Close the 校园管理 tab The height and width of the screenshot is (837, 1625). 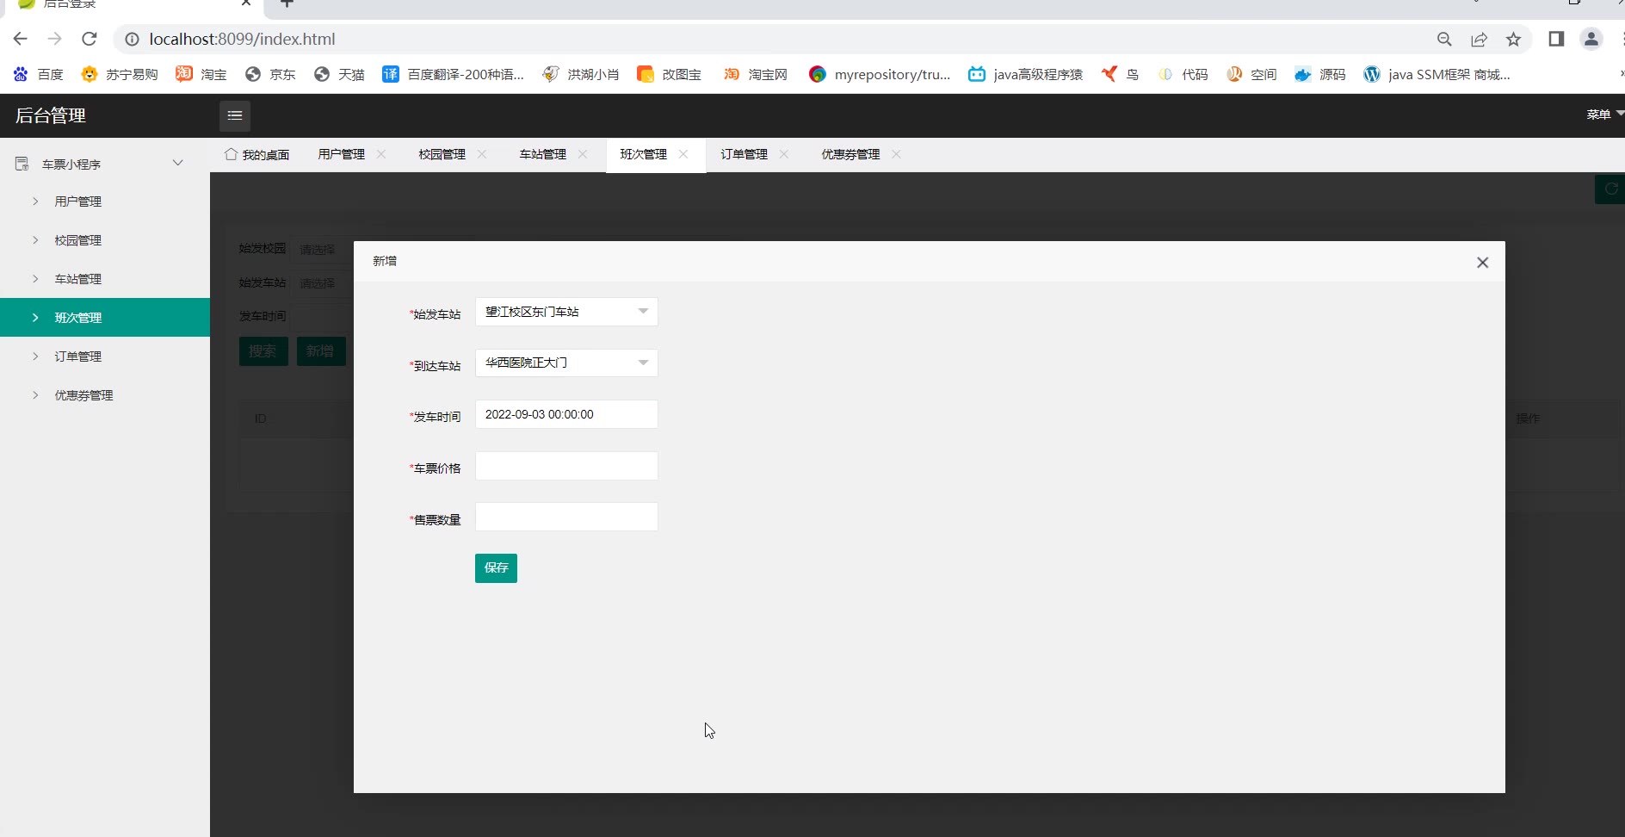click(x=482, y=154)
